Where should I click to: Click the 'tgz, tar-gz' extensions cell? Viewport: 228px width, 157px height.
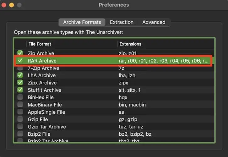point(131,127)
